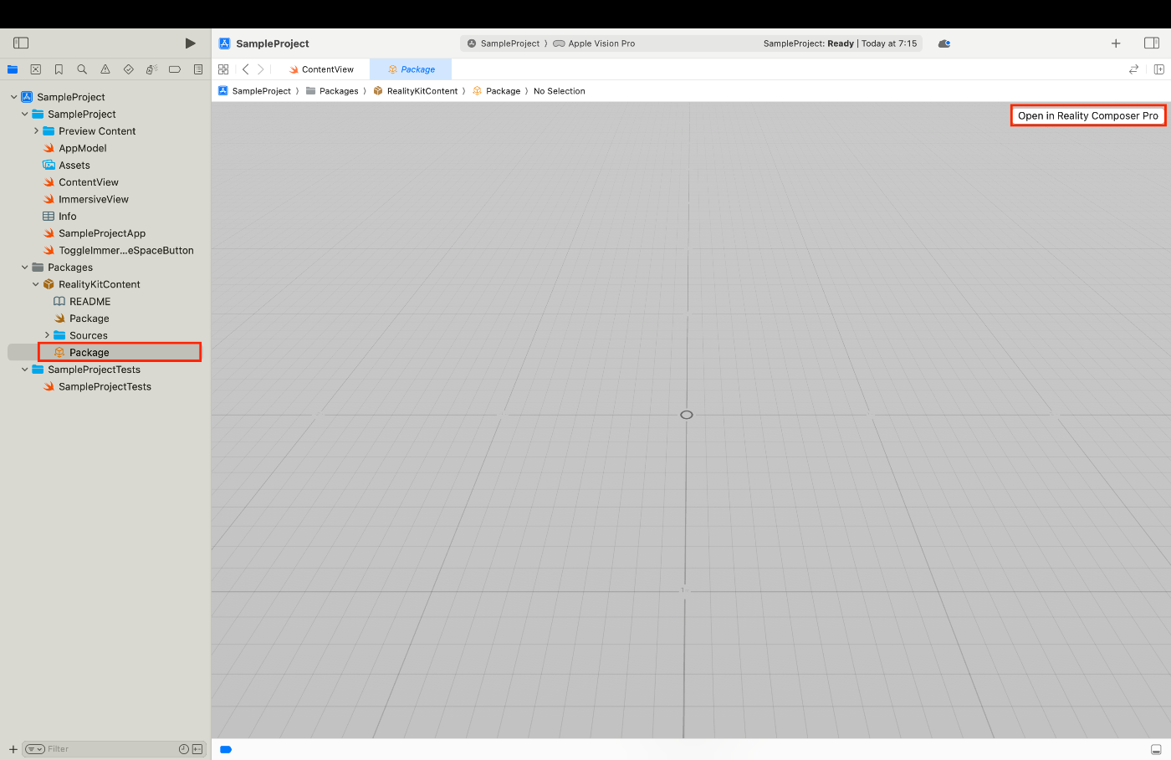The image size is (1171, 760).
Task: Select the Package editor tab
Action: point(411,69)
